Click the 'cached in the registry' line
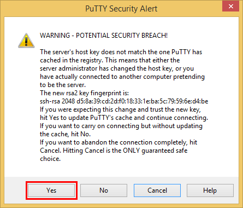Viewport: 243px width, 208px height. coord(110,60)
